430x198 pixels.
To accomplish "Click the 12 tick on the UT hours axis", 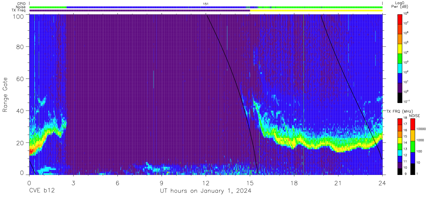I will (206, 183).
